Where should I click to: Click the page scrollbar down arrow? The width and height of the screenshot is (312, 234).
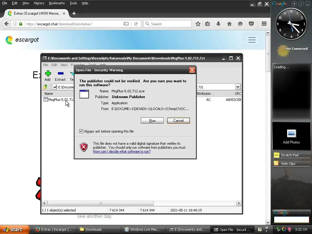[268, 222]
